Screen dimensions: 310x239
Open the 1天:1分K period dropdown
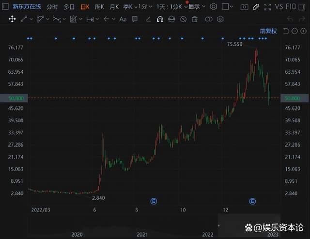[169, 7]
